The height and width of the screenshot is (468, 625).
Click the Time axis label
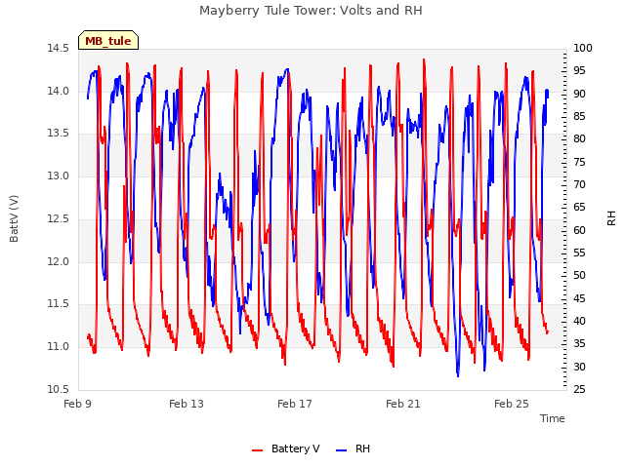tap(552, 418)
